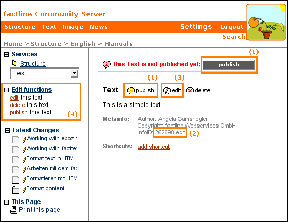Click the red X delete icon
Viewport: 288px width, 222px height.
(190, 91)
